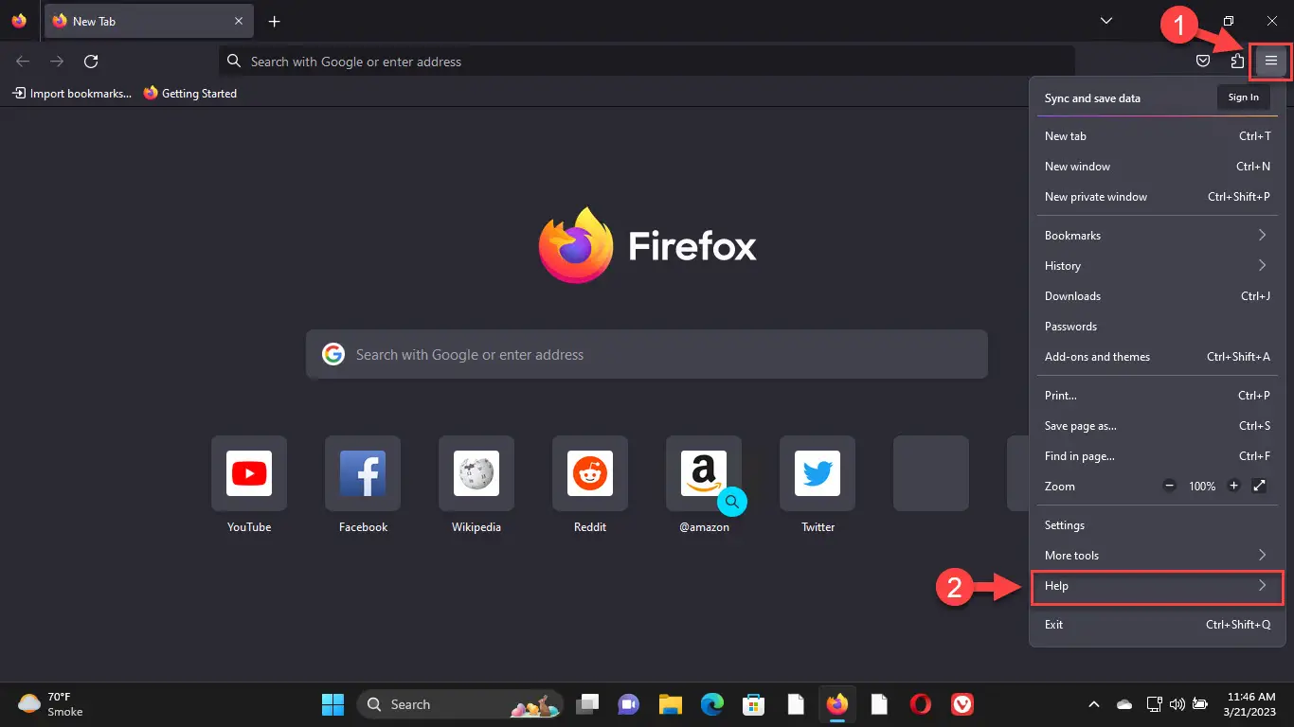Click Sign In in the menu
This screenshot has width=1294, height=727.
(x=1244, y=98)
